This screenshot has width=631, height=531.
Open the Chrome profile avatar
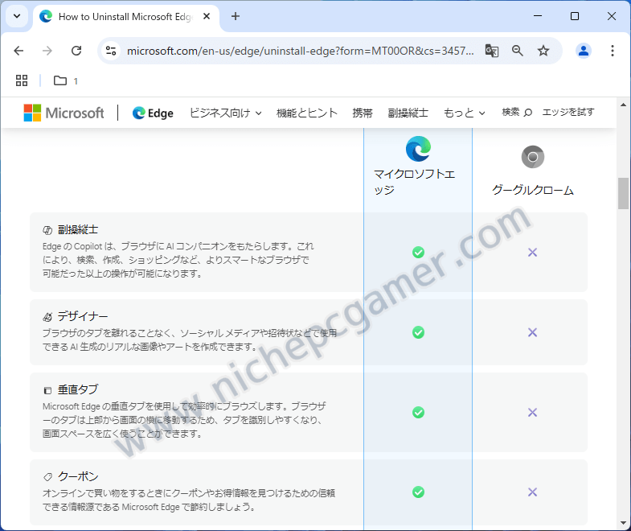click(x=583, y=51)
